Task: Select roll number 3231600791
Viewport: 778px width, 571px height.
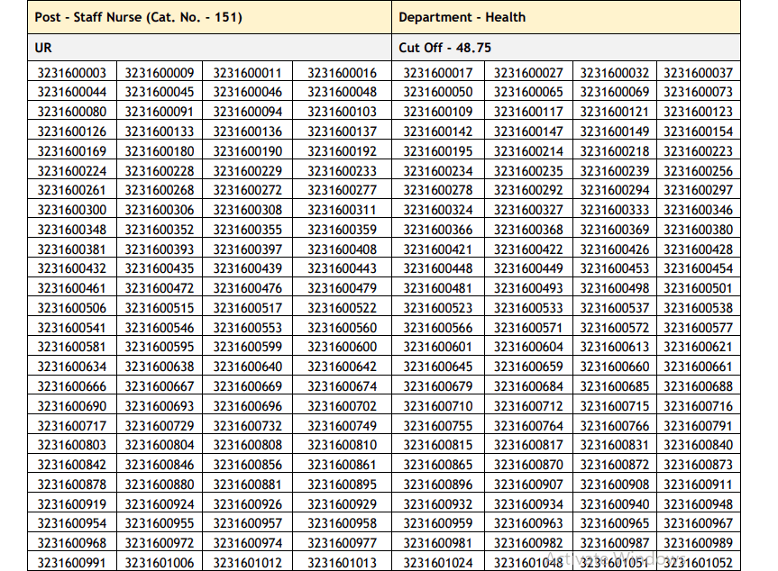Action: 699,426
